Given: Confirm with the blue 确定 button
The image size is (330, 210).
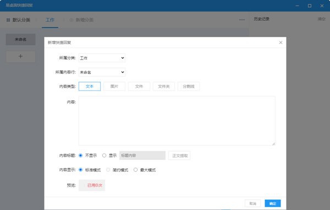Looking at the screenshot, I should 273,203.
